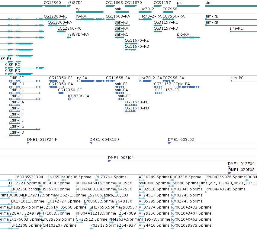Click EST RH09238.5prime label
This screenshot has height=230, width=257.
coord(185,177)
